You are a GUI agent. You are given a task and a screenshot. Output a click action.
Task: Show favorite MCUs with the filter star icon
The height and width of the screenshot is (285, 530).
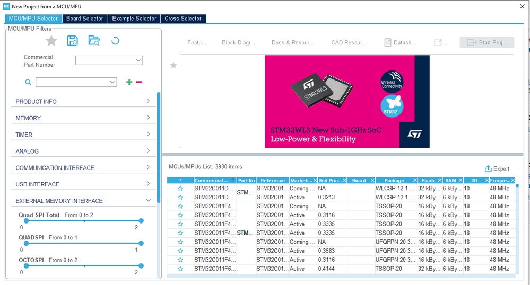coord(51,41)
